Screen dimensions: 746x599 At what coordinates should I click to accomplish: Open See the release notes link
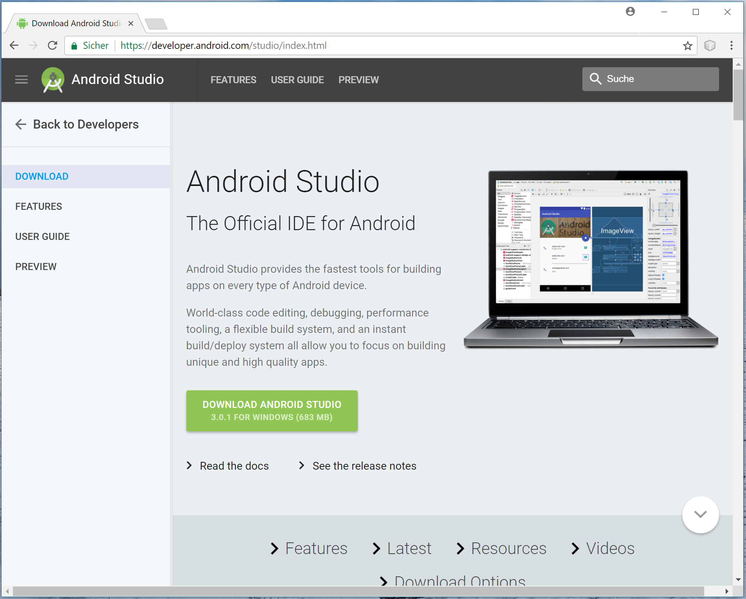[x=364, y=466]
